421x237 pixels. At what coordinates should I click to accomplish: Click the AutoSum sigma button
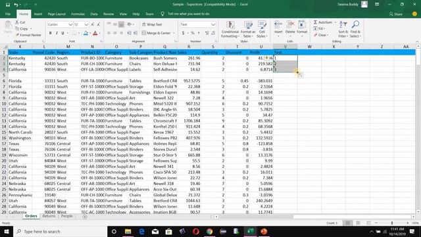[x=323, y=22]
